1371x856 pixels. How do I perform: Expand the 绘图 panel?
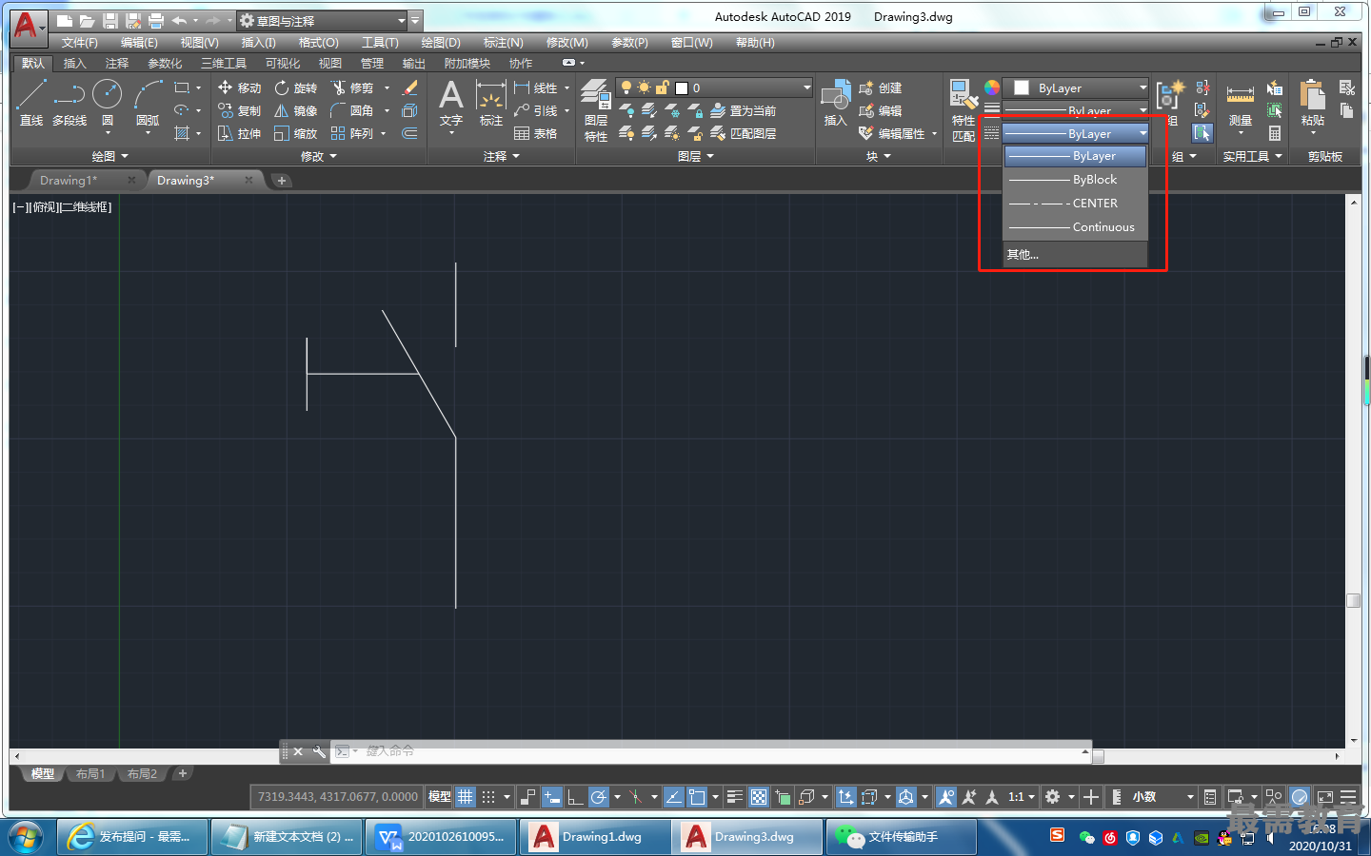tap(109, 156)
